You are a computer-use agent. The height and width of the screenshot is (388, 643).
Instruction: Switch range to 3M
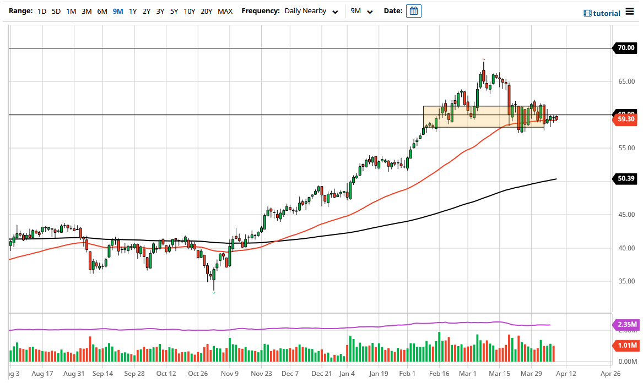click(86, 11)
